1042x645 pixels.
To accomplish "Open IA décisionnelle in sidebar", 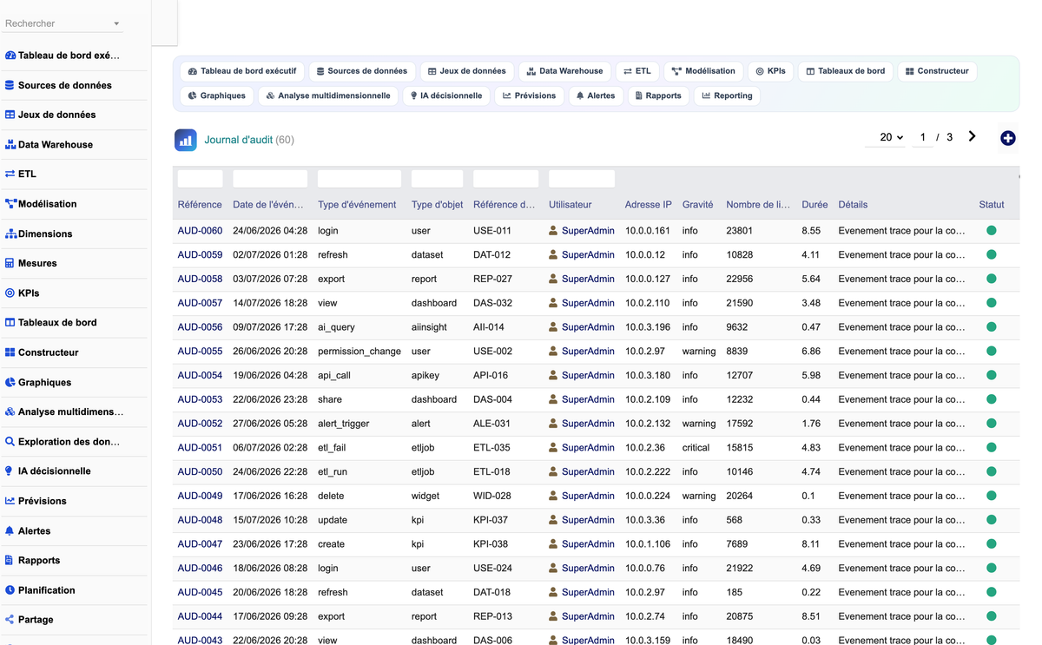I will 48,471.
